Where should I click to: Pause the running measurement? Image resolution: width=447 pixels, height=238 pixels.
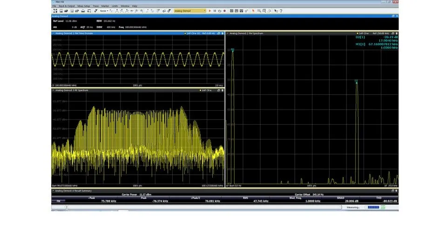(x=215, y=11)
